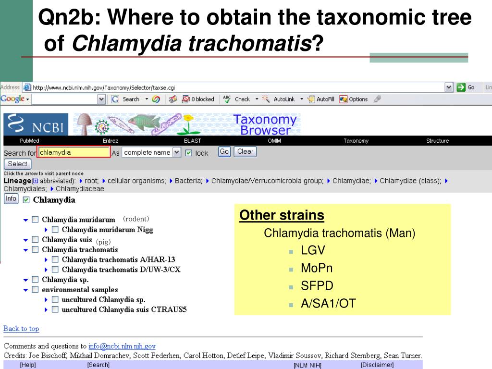492x369 pixels.
Task: Open the Search button dropdown arrow
Action: click(147, 99)
